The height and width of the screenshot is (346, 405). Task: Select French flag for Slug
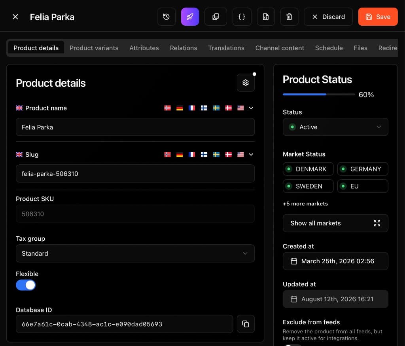192,154
